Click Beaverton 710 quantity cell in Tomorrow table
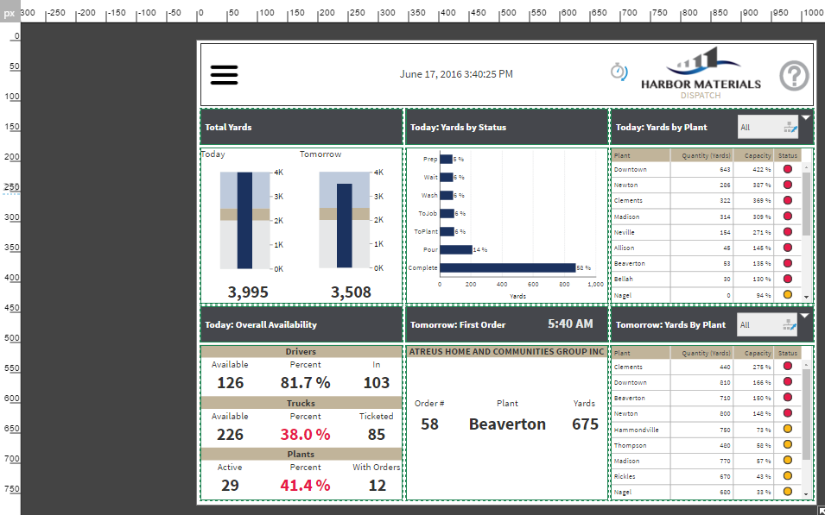This screenshot has width=825, height=515. pos(701,399)
